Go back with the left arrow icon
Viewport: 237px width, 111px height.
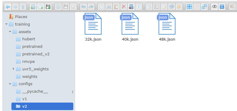[x=8, y=7]
